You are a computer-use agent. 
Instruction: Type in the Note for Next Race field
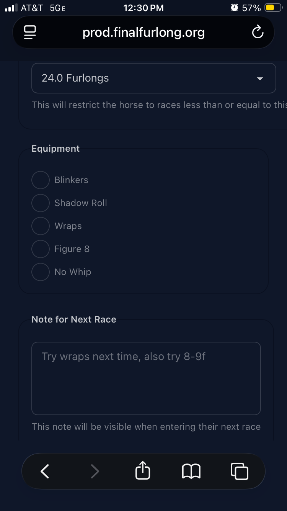coord(146,378)
